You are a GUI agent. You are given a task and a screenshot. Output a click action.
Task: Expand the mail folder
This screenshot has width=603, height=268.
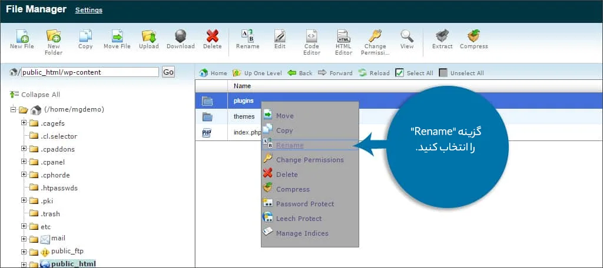24,239
